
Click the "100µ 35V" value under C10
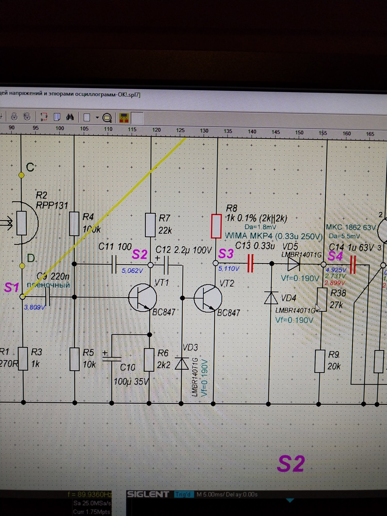tap(131, 381)
